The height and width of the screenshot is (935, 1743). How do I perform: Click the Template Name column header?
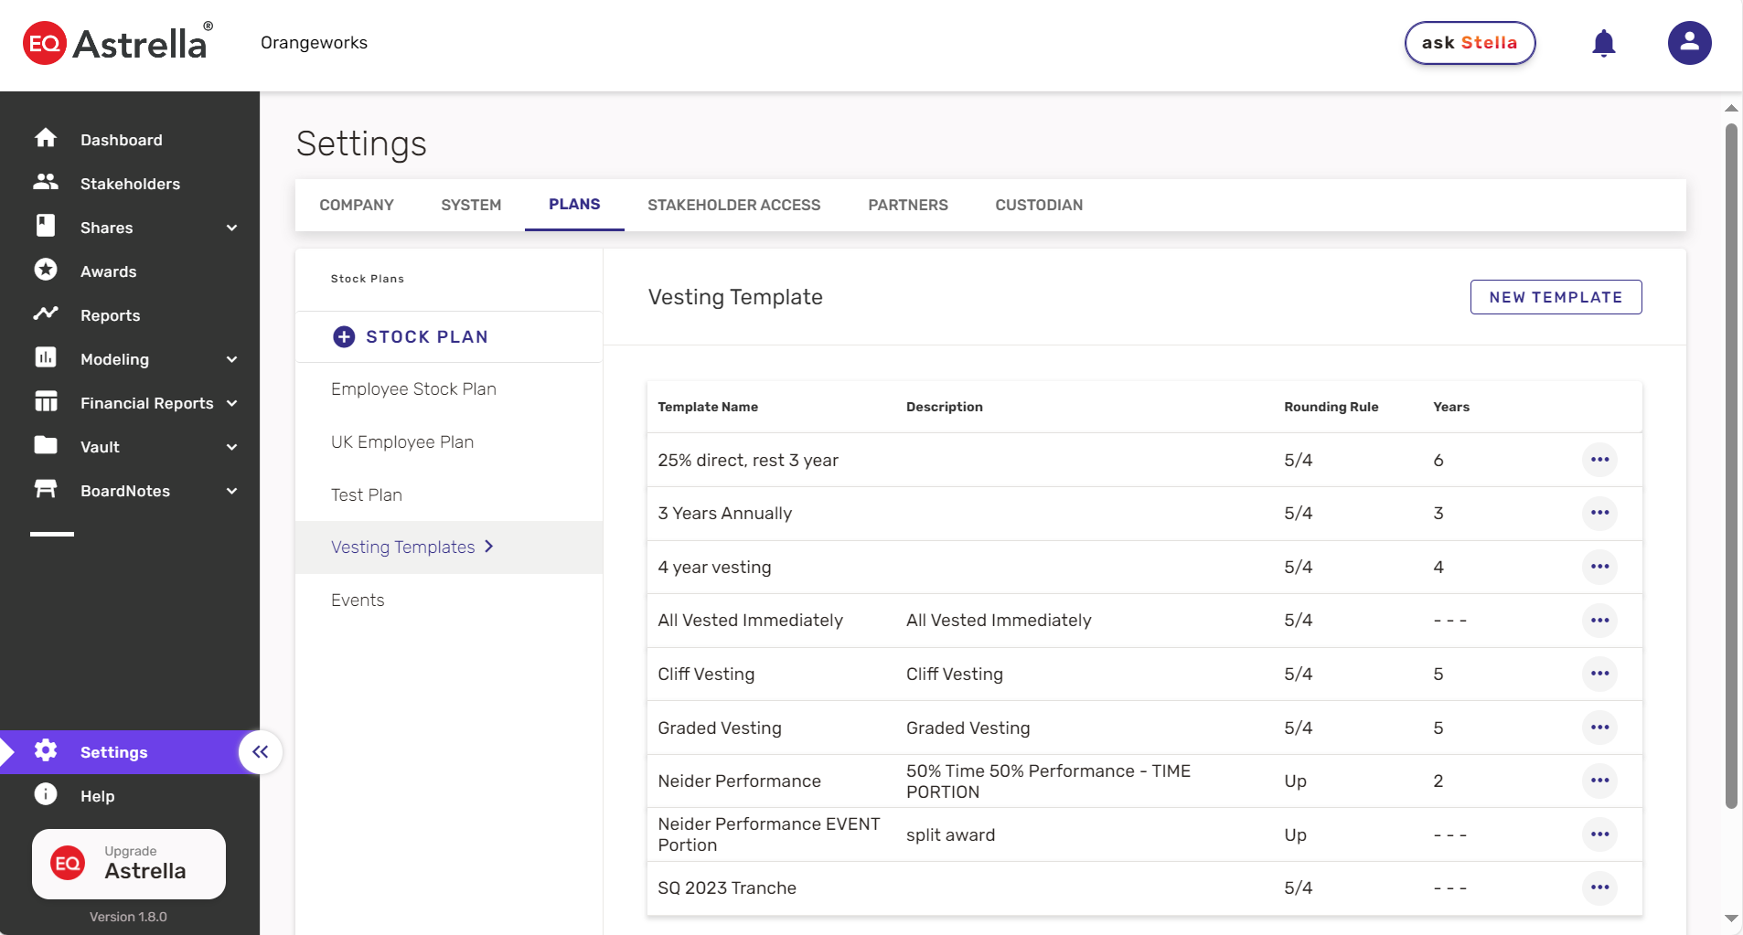coord(708,407)
